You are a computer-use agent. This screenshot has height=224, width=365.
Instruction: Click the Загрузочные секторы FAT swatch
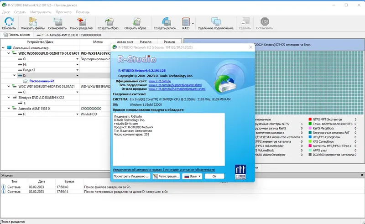coord(310,133)
